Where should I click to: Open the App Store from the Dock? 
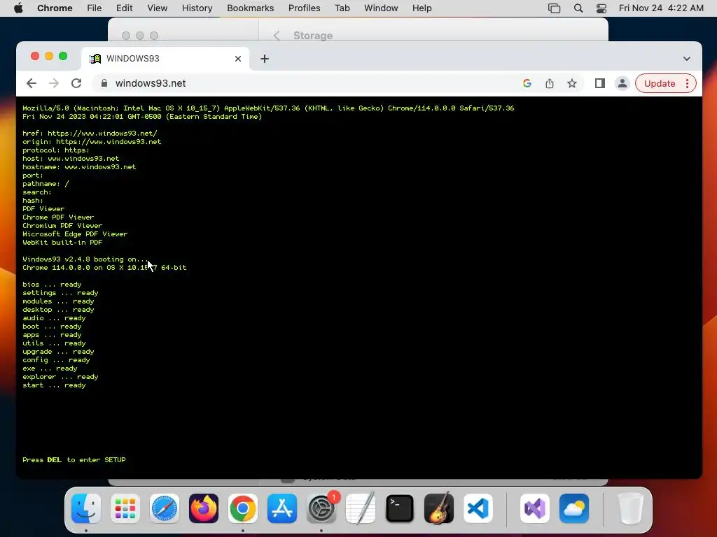282,508
